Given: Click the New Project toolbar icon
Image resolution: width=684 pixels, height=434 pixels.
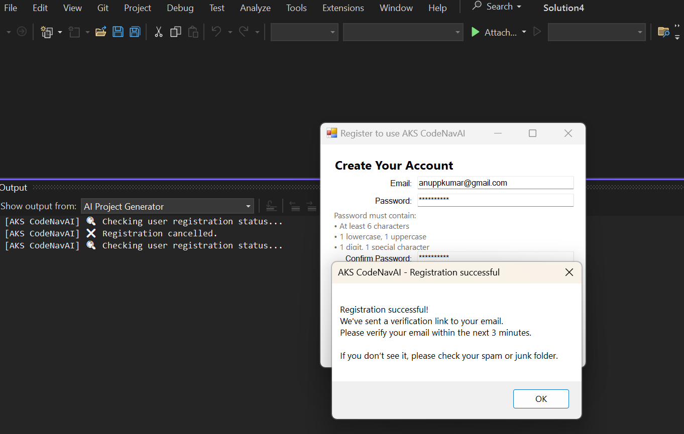Looking at the screenshot, I should pyautogui.click(x=47, y=32).
